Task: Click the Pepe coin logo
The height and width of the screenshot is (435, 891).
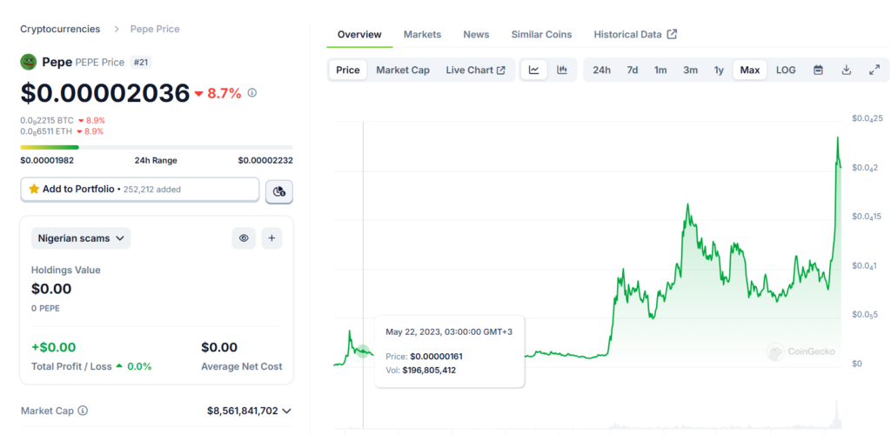Action: click(29, 62)
